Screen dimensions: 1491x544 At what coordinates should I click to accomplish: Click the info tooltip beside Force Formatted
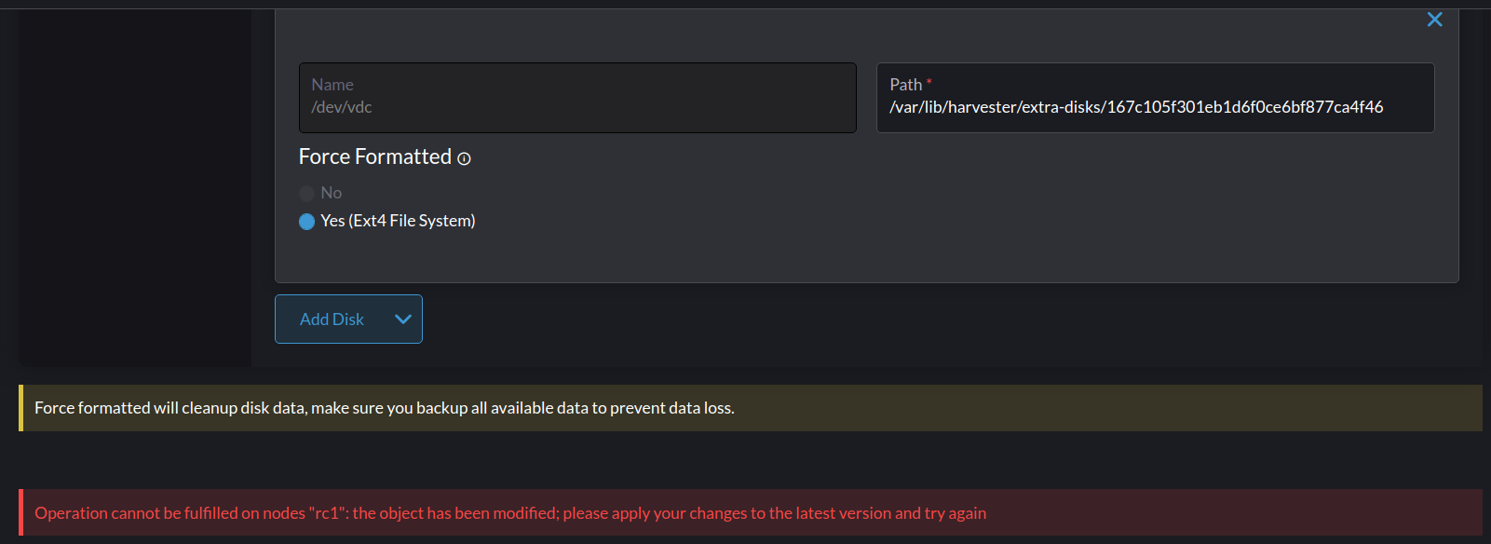pyautogui.click(x=464, y=158)
